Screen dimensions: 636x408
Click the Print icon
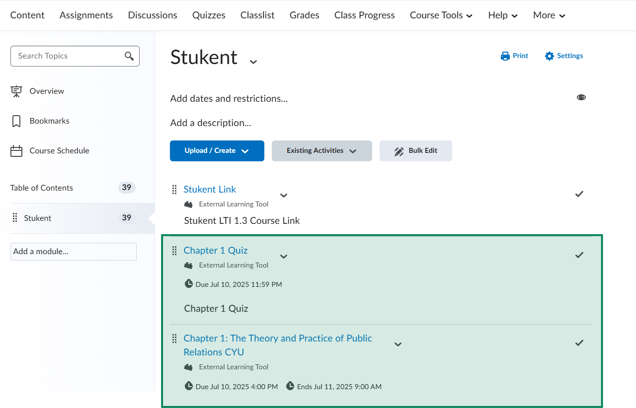pos(505,56)
